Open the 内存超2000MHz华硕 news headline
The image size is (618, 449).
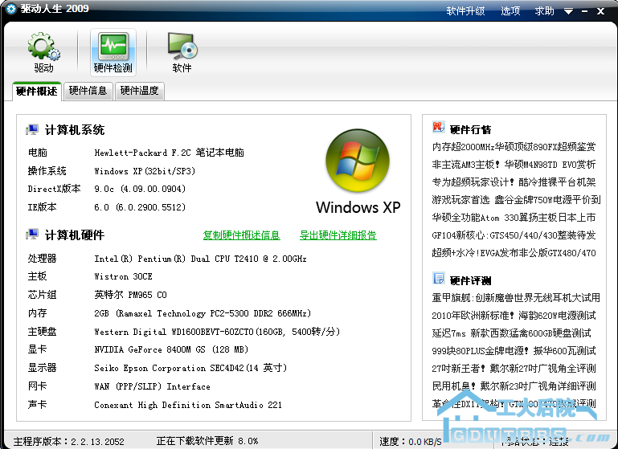(514, 147)
